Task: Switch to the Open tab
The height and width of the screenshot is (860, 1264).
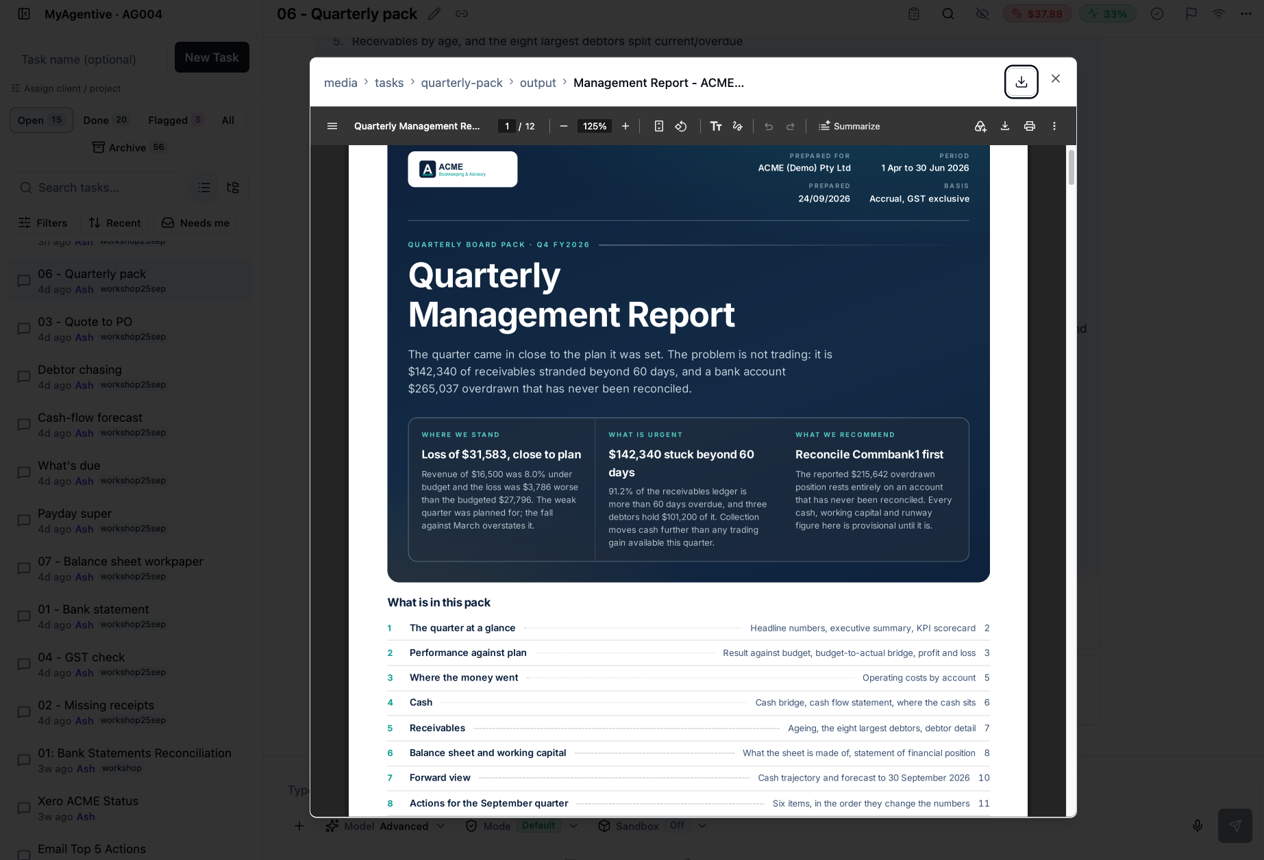Action: (x=41, y=121)
